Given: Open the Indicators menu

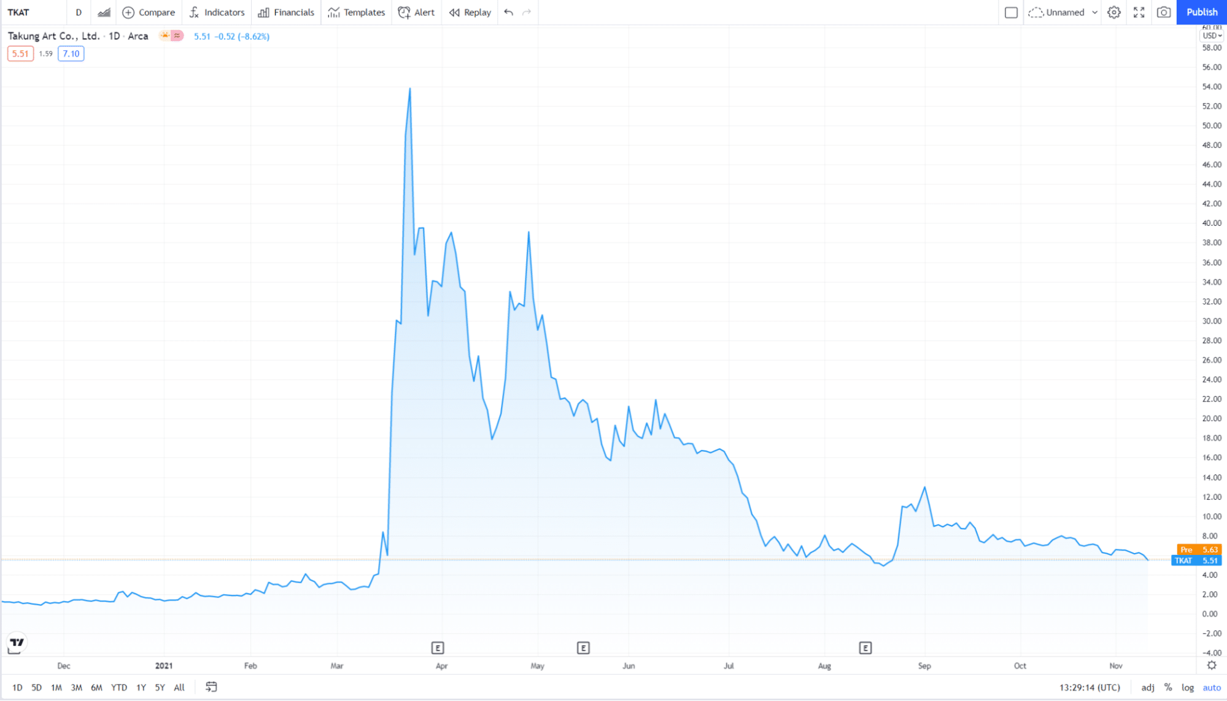Looking at the screenshot, I should (x=217, y=12).
